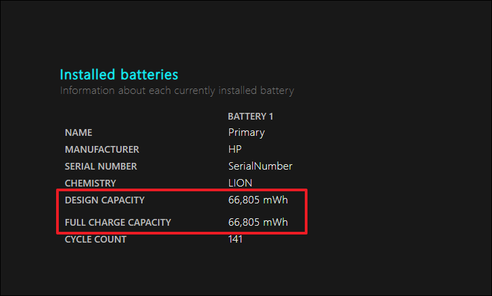Select the LION chemistry value

tap(240, 183)
